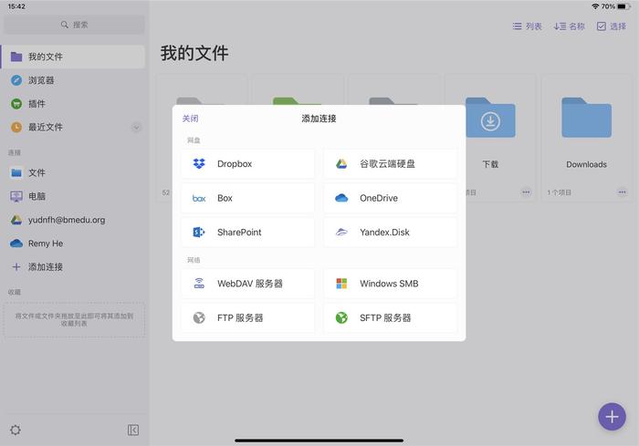Select FTP 服务器 option
Viewport: 639px width, 446px height.
pos(247,317)
